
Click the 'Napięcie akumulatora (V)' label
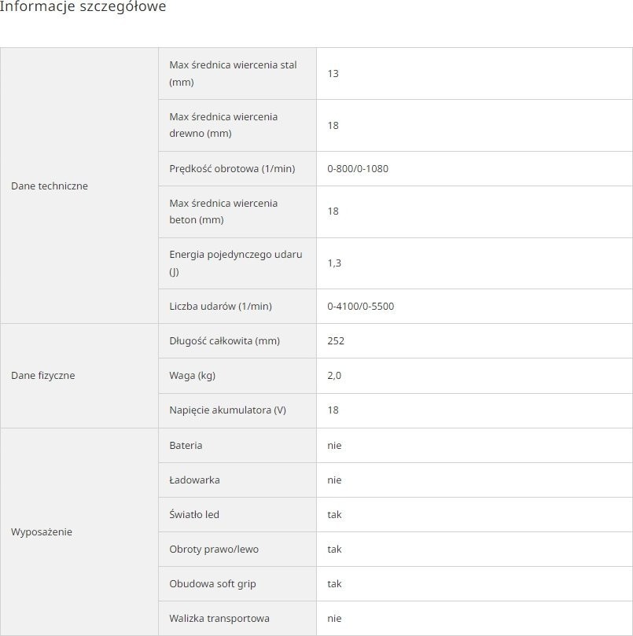click(227, 410)
